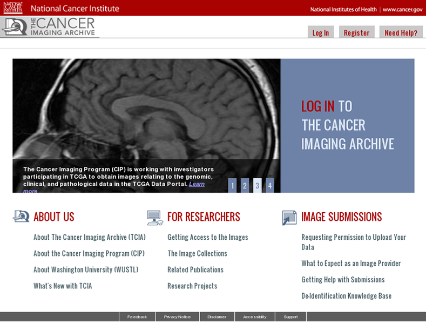Open Getting Access to the Images
Viewport: 426px width, 324px height.
pyautogui.click(x=208, y=237)
